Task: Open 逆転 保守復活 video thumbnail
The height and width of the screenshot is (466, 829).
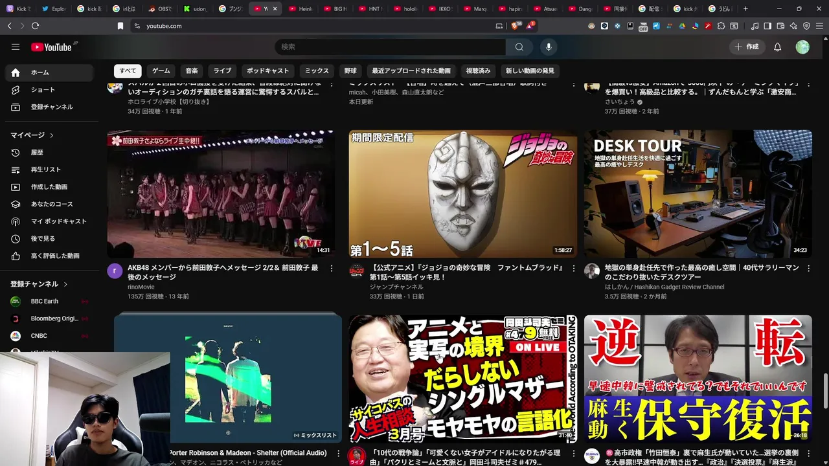Action: [698, 378]
